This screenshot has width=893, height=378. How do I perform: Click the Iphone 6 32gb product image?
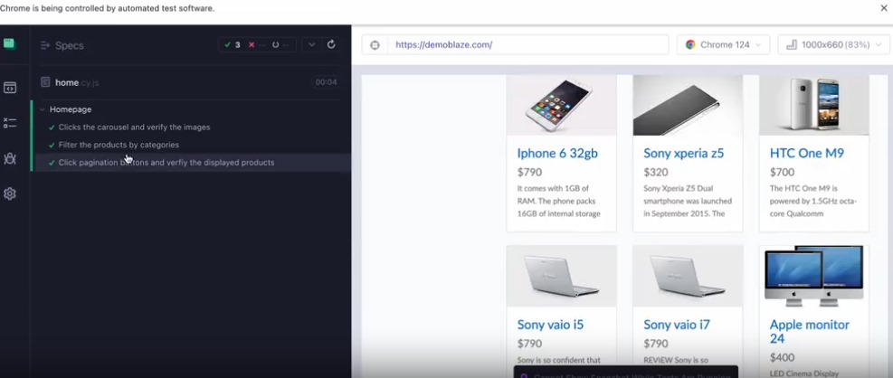click(562, 105)
